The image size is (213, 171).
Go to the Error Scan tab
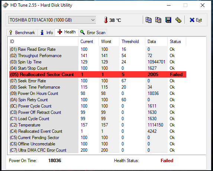[93, 33]
